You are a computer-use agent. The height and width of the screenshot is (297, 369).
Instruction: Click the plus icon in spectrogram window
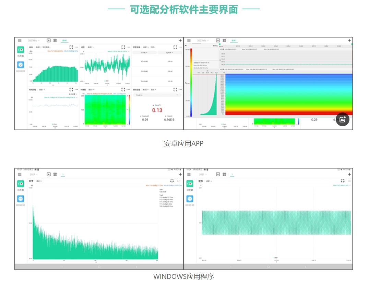click(349, 40)
